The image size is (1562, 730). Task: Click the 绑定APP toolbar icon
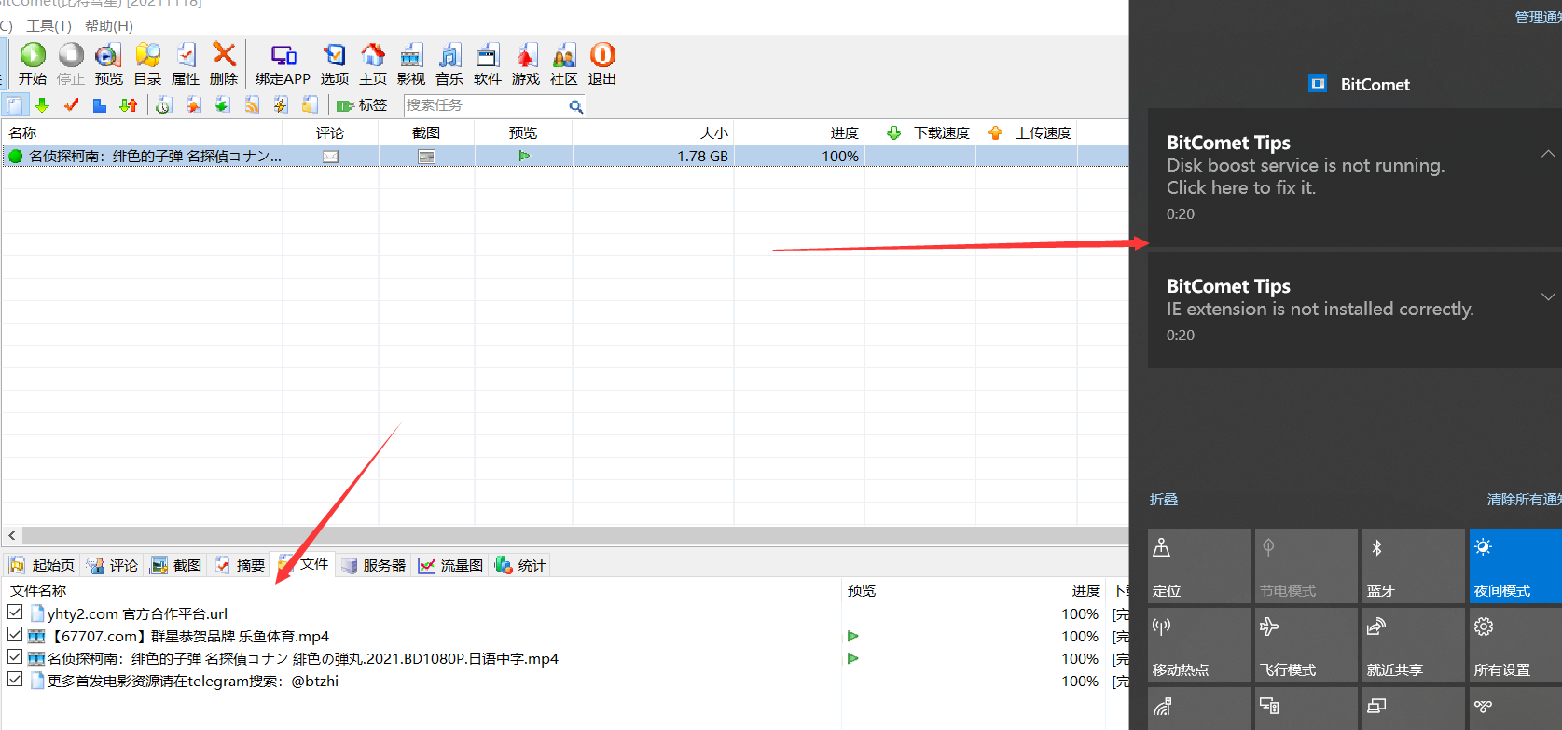tap(283, 64)
